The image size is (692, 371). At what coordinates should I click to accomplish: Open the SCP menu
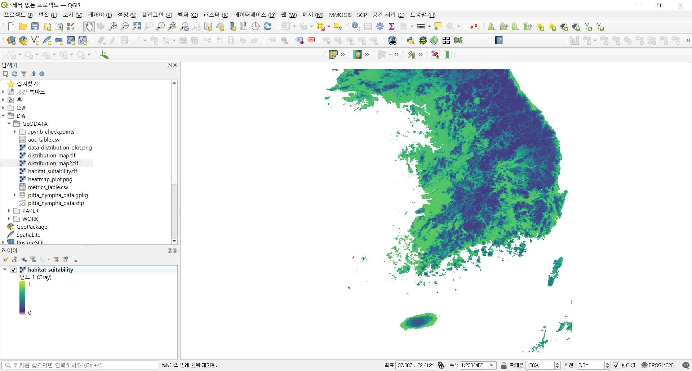coord(362,15)
